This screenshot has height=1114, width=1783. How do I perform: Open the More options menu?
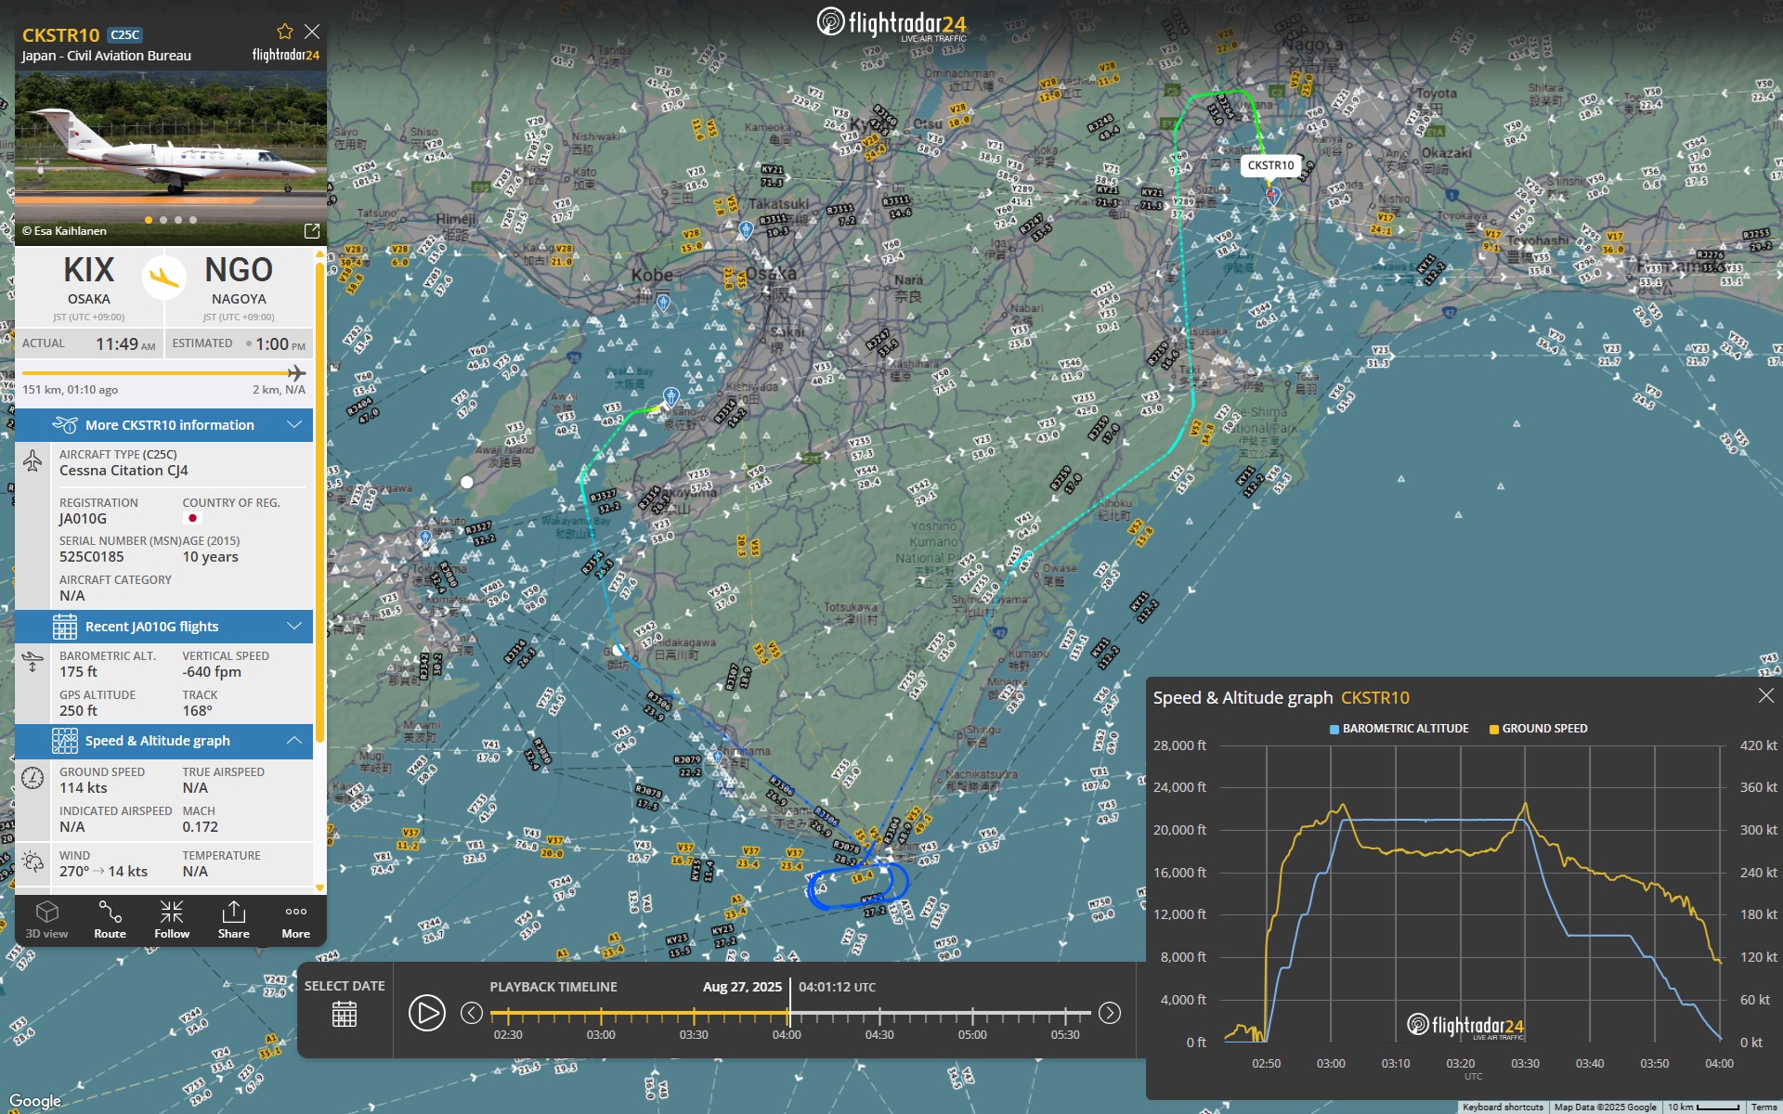[x=295, y=919]
